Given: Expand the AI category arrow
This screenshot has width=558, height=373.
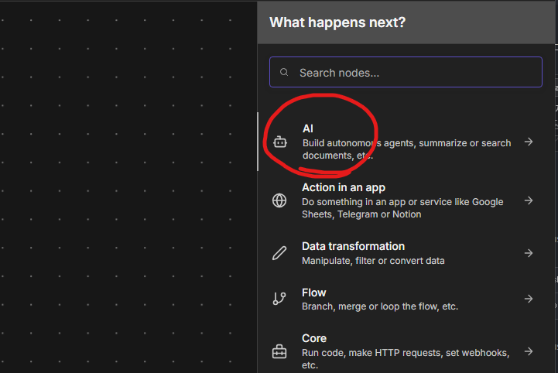Looking at the screenshot, I should [x=529, y=142].
